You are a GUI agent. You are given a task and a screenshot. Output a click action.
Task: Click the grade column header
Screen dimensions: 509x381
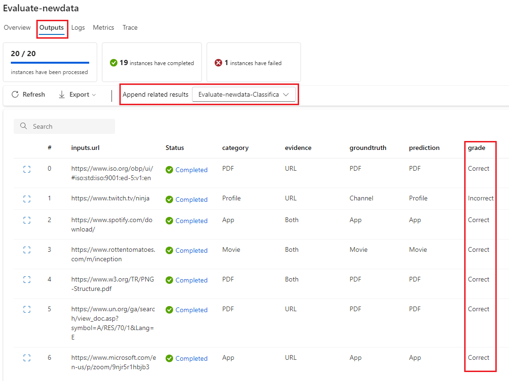476,148
